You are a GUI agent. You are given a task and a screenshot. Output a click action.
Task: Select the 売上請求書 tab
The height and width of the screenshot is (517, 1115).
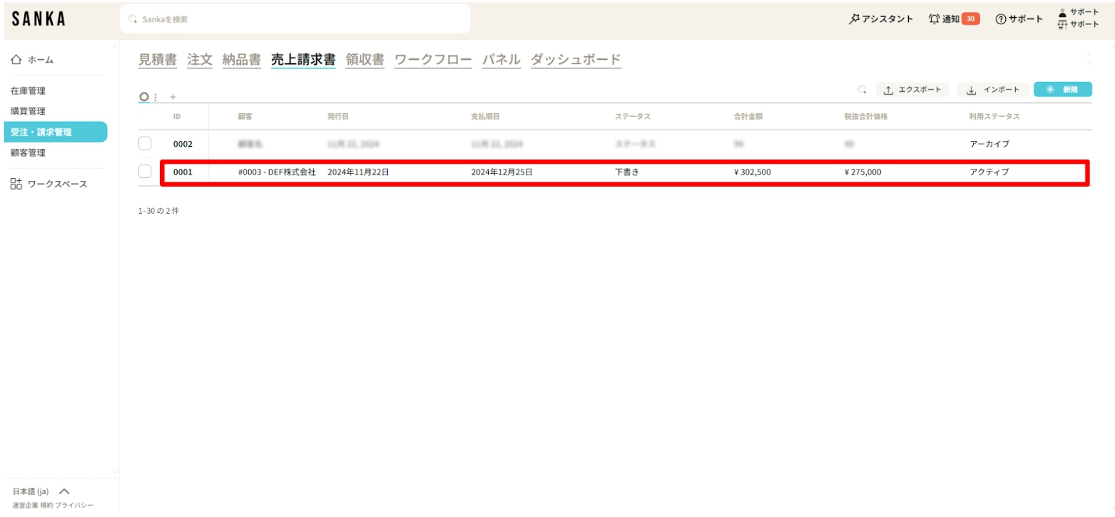tap(303, 60)
